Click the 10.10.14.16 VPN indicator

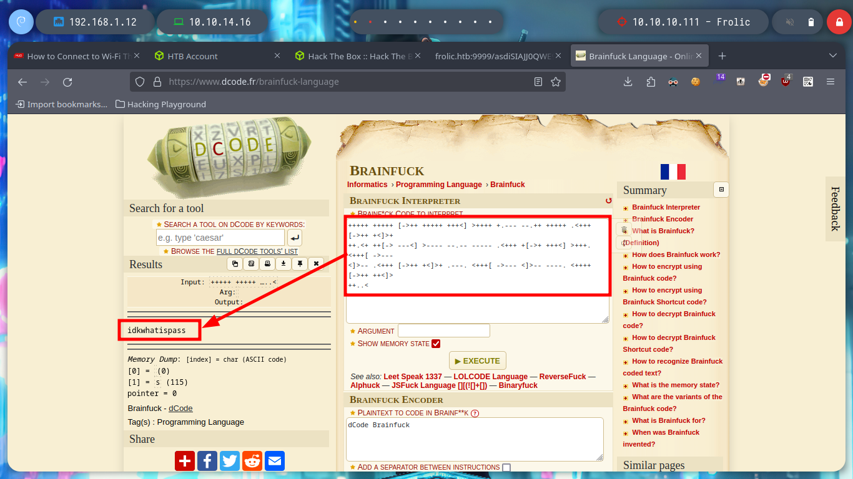click(x=211, y=22)
